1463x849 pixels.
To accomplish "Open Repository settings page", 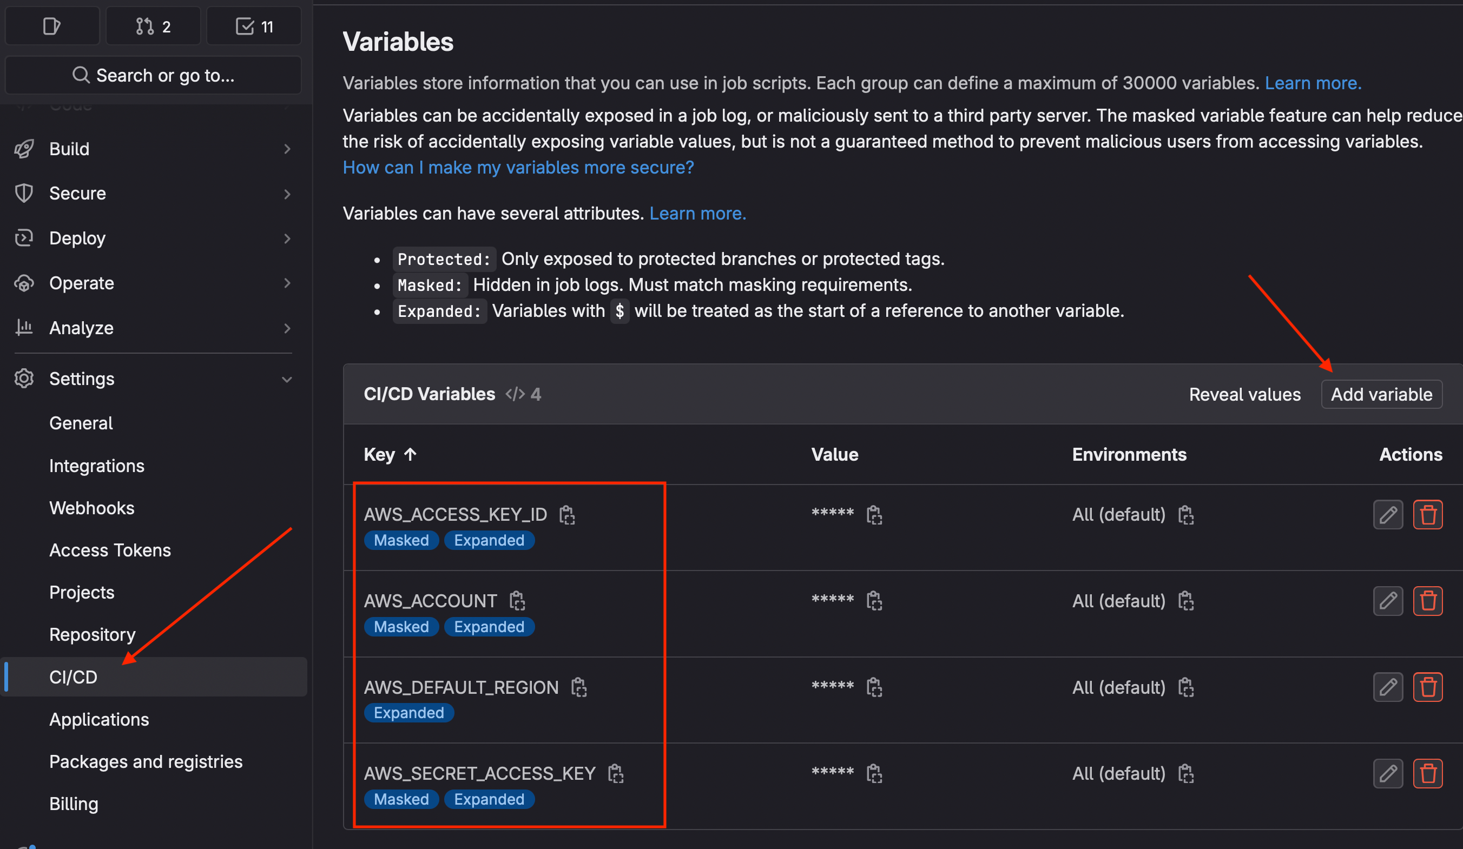I will coord(93,635).
